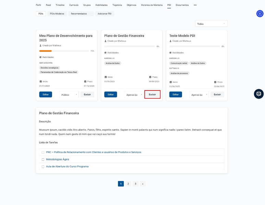Switch to the Trajetória tab

117,5
